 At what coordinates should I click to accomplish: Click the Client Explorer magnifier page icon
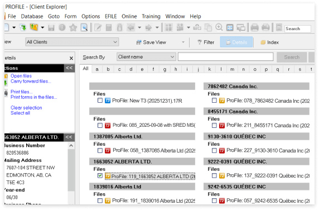tap(84, 27)
